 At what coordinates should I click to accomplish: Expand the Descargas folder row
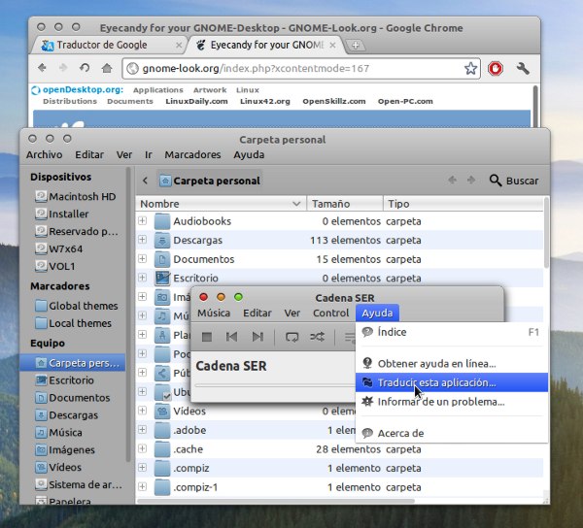click(x=142, y=241)
